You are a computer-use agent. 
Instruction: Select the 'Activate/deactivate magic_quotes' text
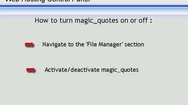[x=92, y=70]
